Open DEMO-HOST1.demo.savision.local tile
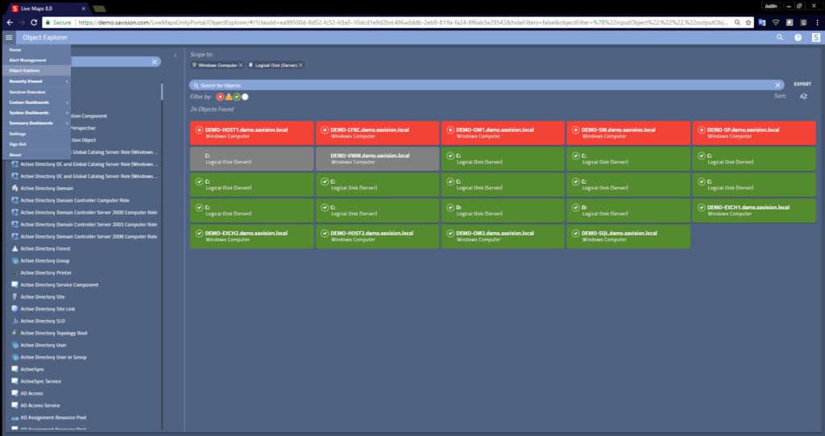 tap(252, 133)
